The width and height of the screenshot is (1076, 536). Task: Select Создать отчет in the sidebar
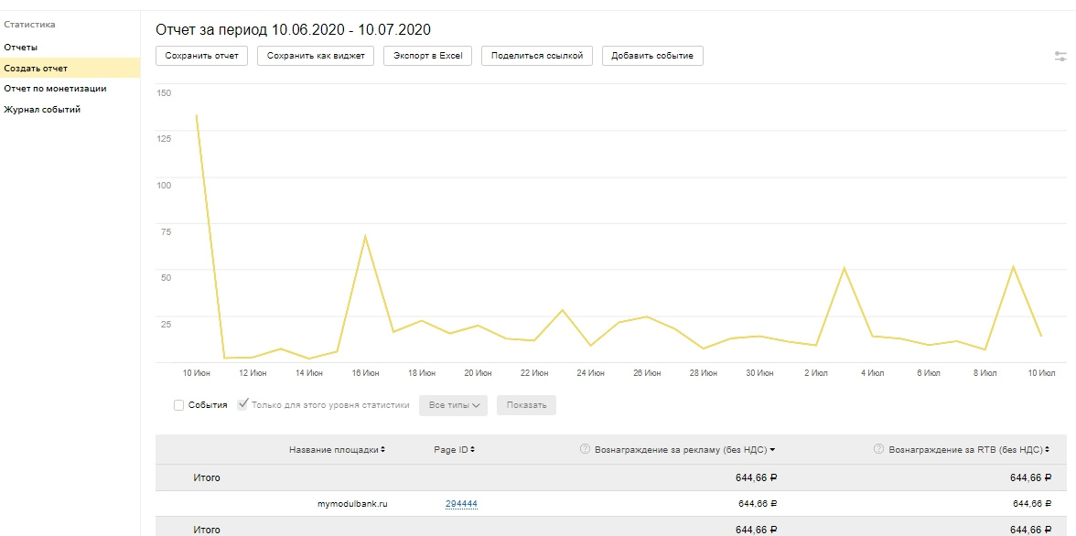70,68
